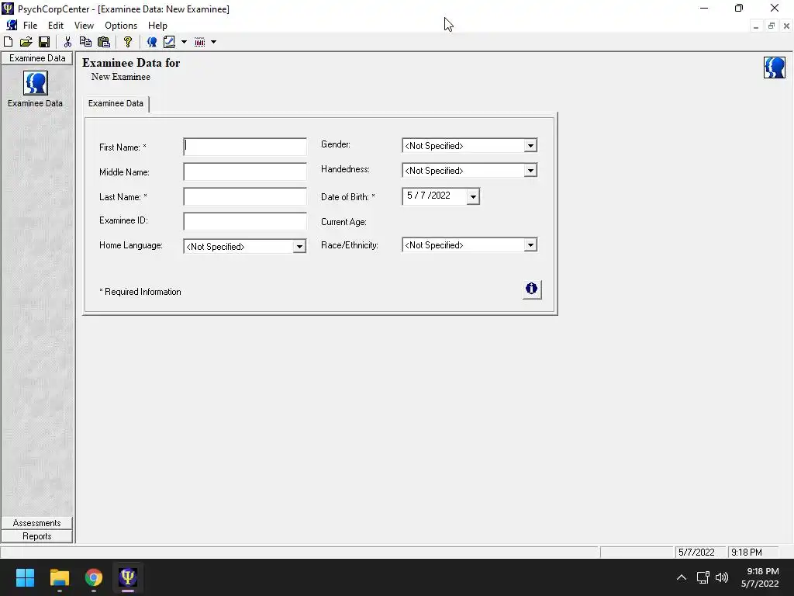Click the volume tray icon
Viewport: 794px width, 596px height.
click(722, 577)
